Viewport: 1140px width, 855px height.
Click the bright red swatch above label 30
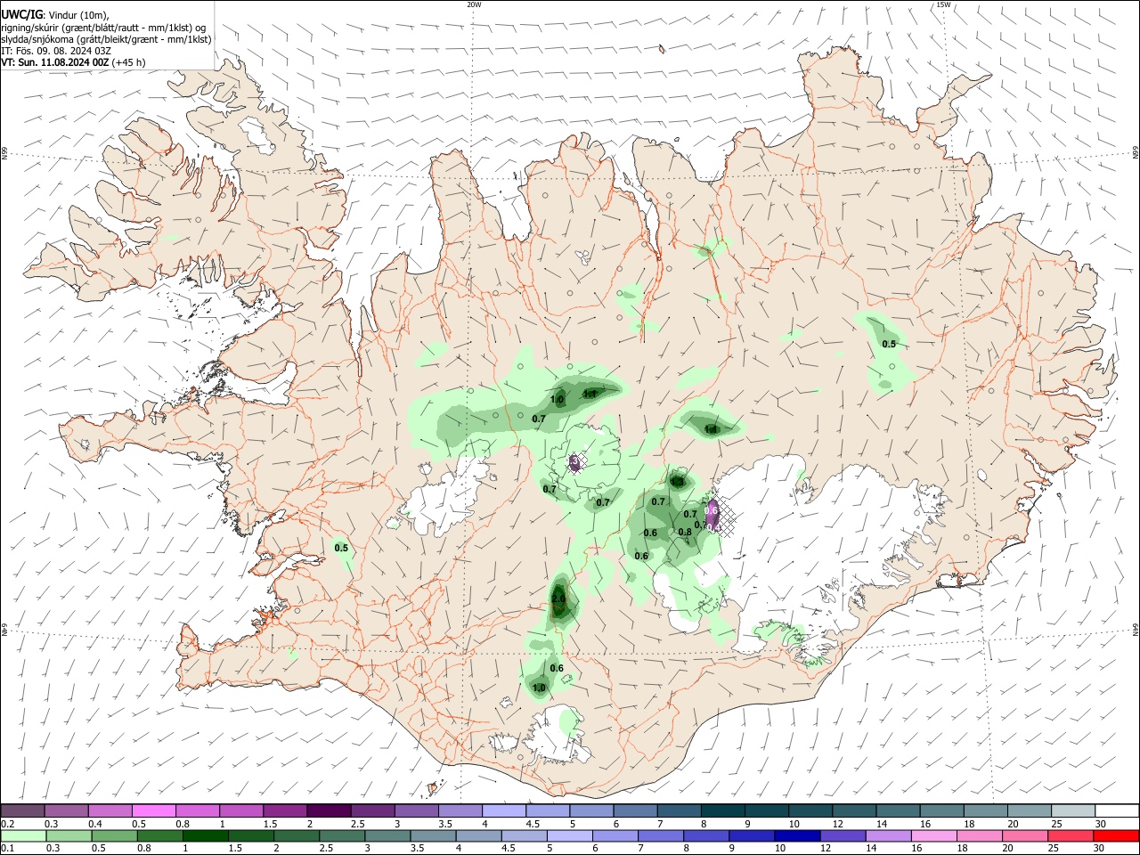point(1116,835)
